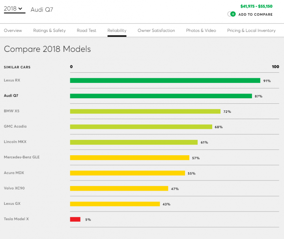284x239 pixels.
Task: Select the Reliability tab
Action: (x=117, y=31)
